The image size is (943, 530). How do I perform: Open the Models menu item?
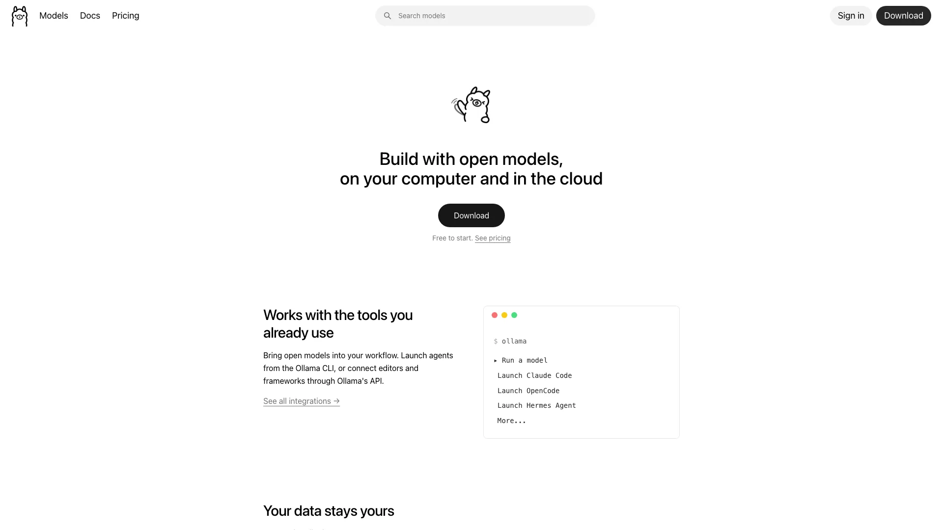54,16
